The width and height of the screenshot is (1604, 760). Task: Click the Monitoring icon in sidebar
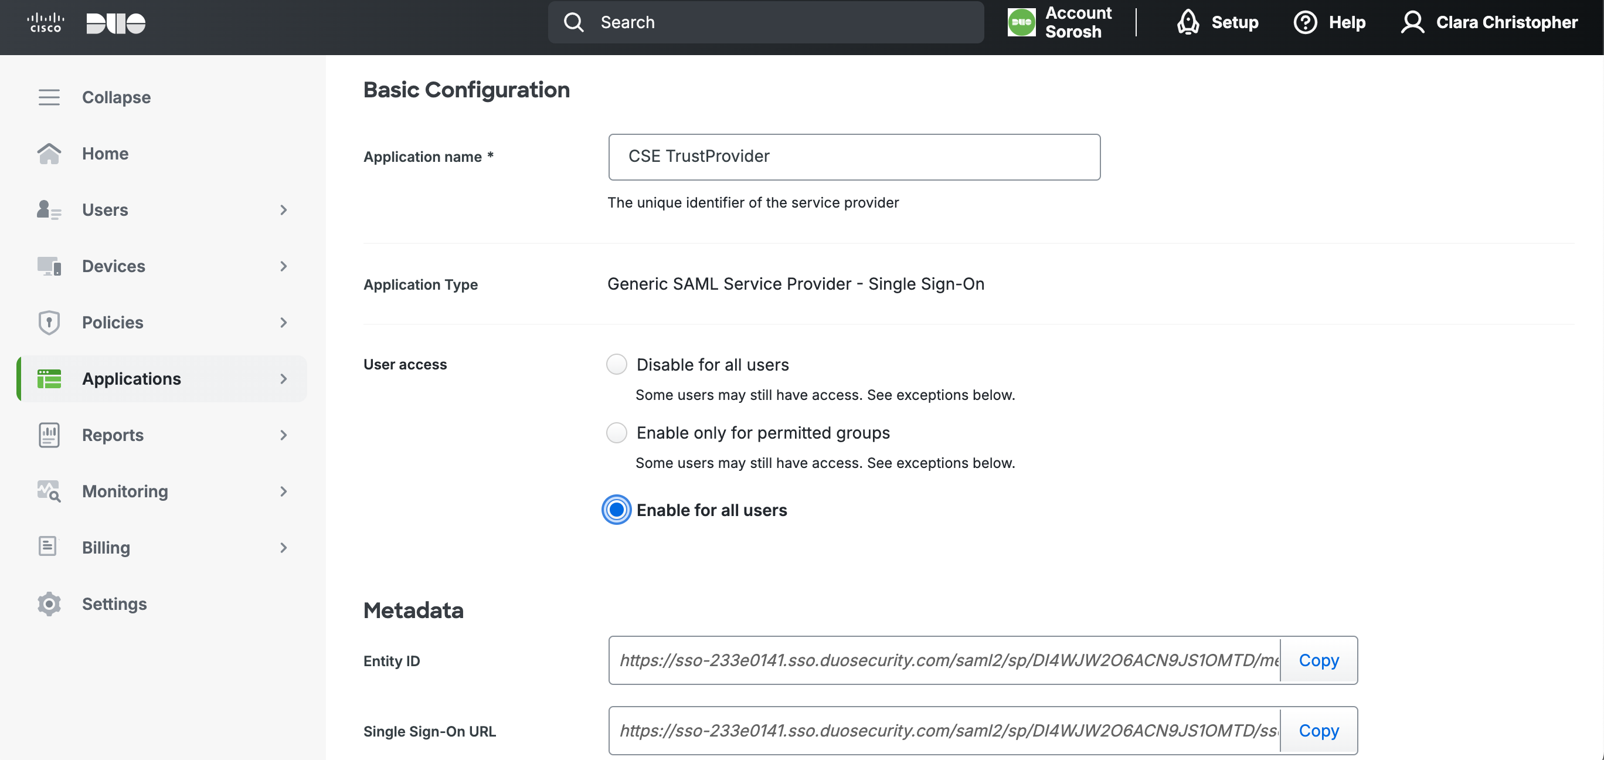click(x=49, y=491)
